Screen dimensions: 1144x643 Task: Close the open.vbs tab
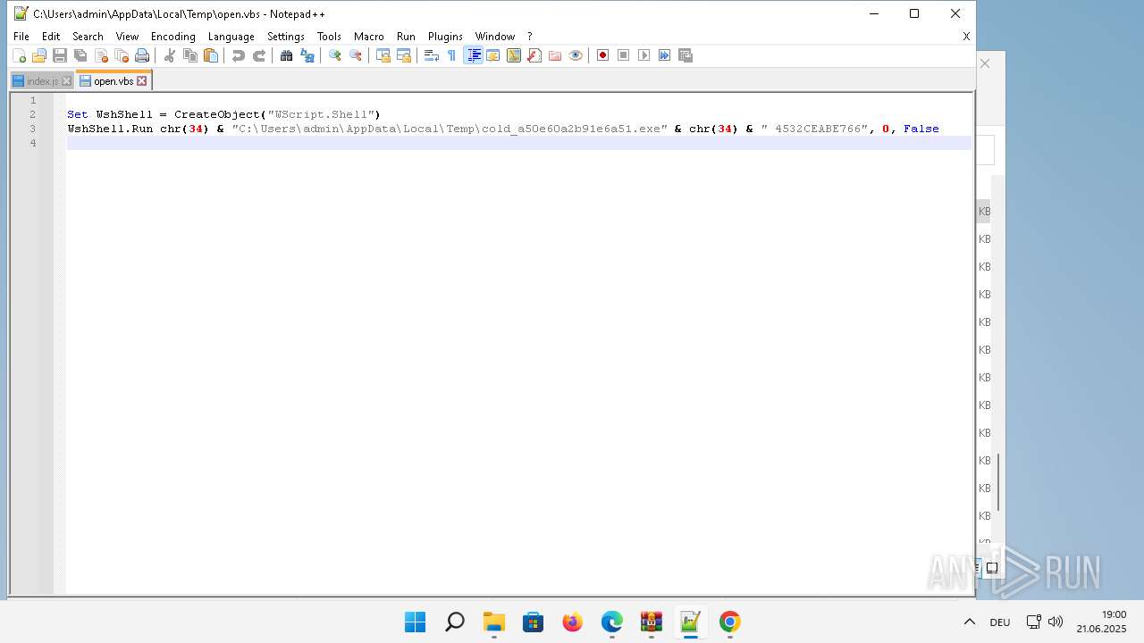tap(141, 81)
